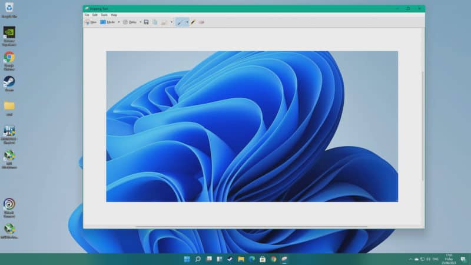Open Steam from the taskbar

(x=230, y=259)
